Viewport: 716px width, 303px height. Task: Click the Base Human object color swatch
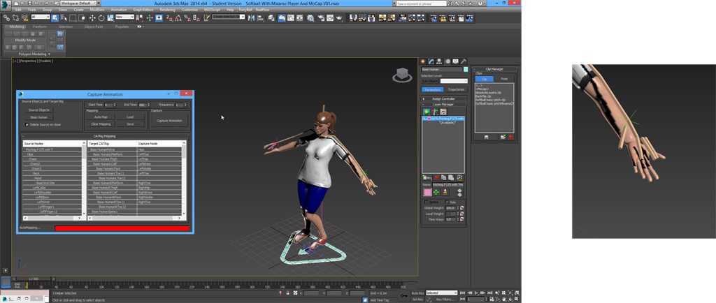466,69
